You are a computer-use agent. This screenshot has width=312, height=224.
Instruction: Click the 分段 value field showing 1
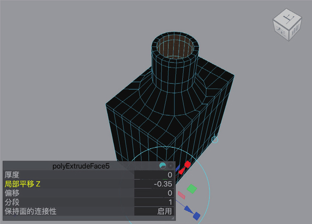point(154,202)
